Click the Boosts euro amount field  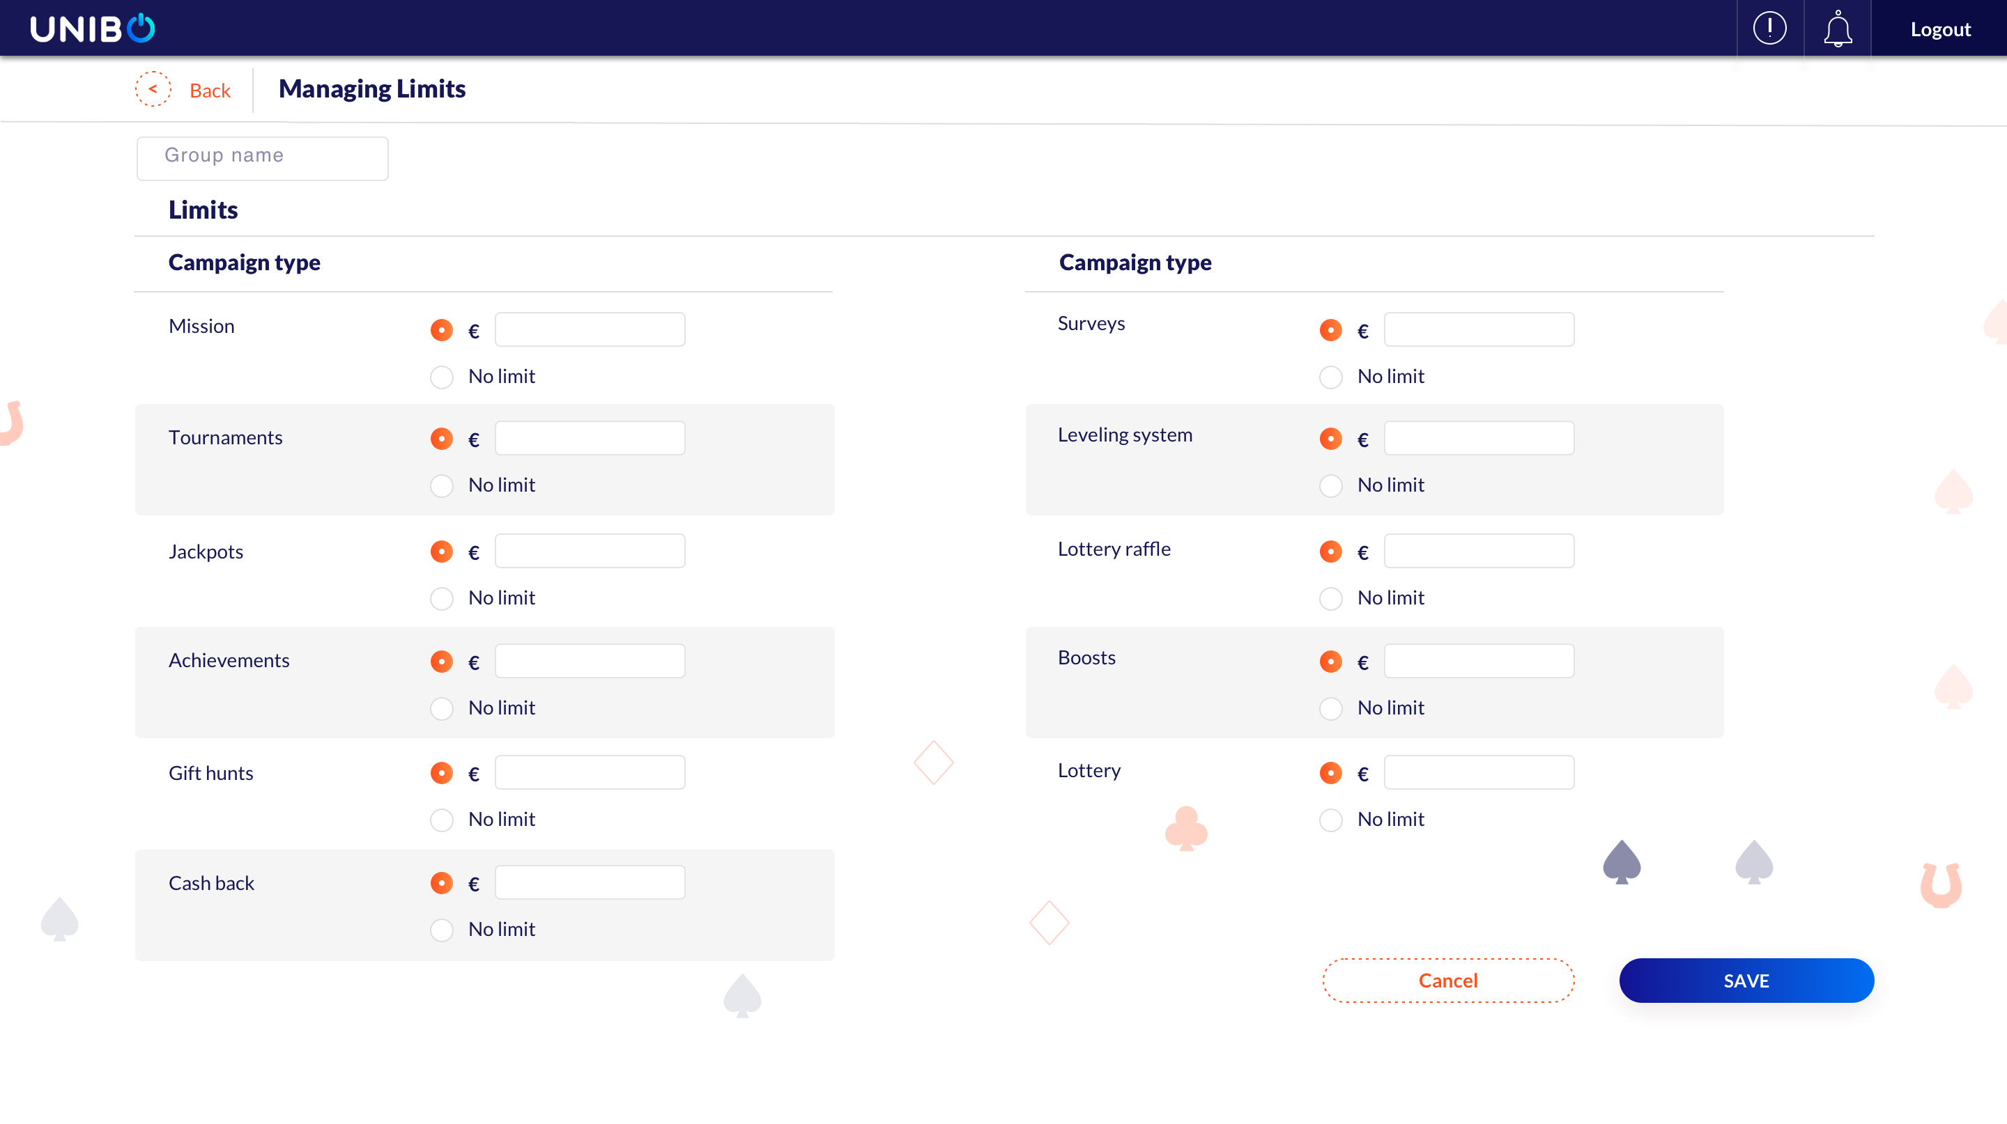coord(1479,661)
